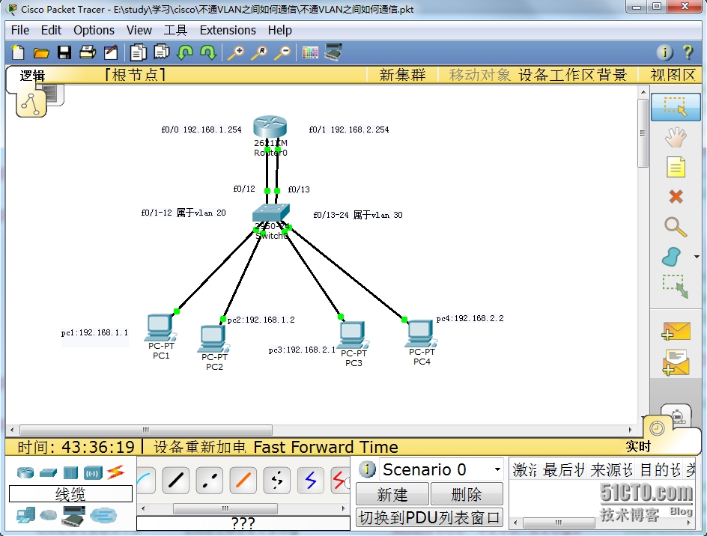
Task: Choose Routers category in device box
Action: pos(25,472)
